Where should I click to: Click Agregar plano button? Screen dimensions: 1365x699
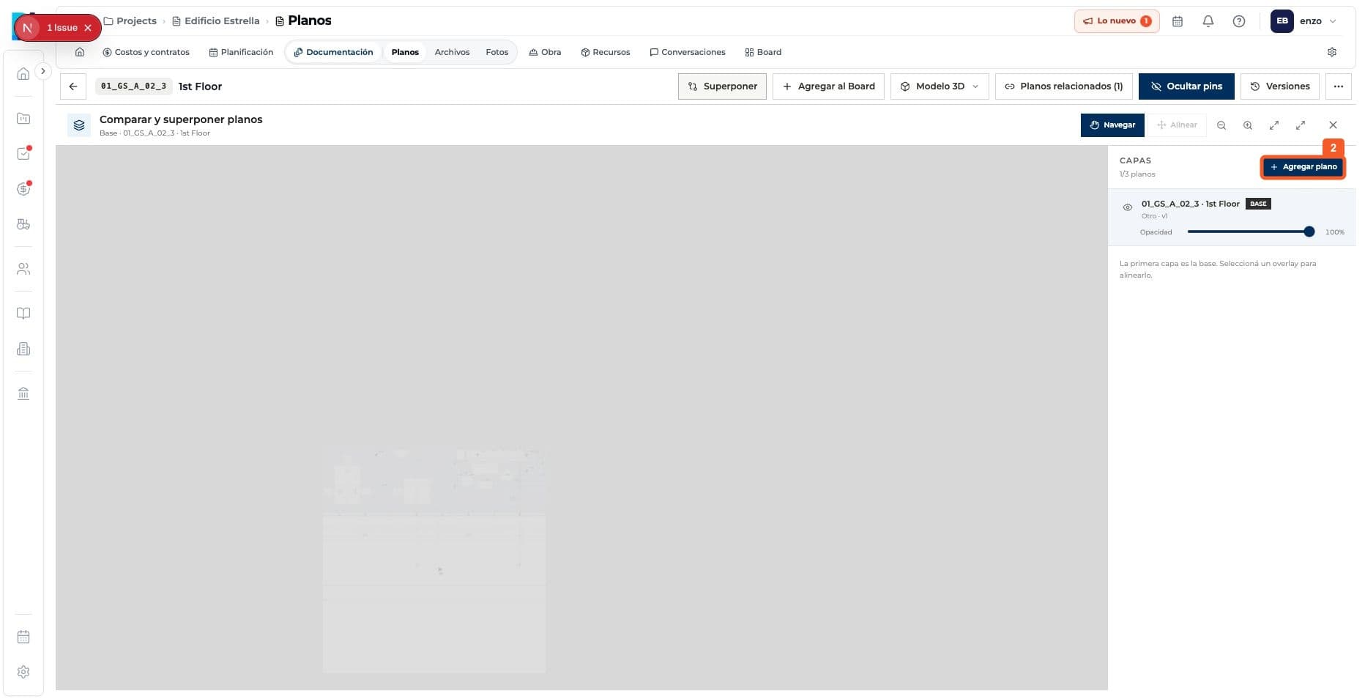[x=1303, y=167]
